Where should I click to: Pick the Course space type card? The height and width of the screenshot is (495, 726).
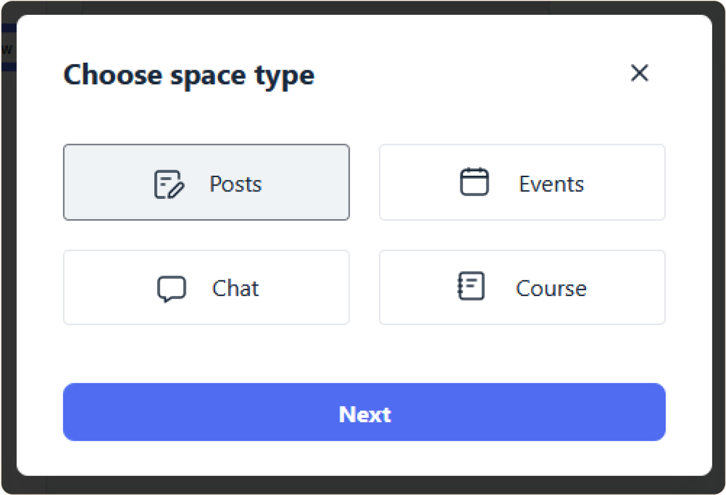click(522, 287)
